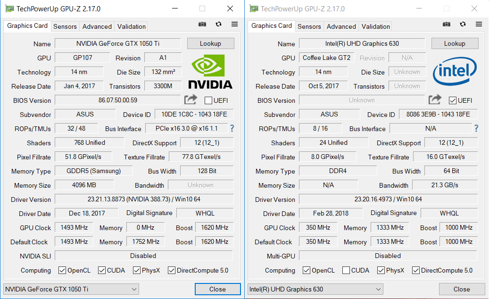Open the NVIDIA GeForce GTX 1050 Ti adapter dropdown

[71, 289]
